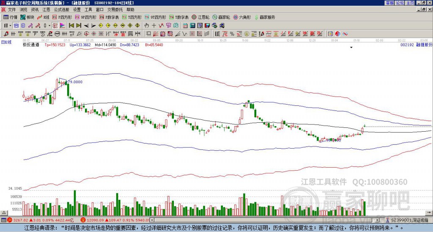The height and width of the screenshot is (232, 433).
Task: Click the Md=114.0490 value
Action: pyautogui.click(x=105, y=44)
